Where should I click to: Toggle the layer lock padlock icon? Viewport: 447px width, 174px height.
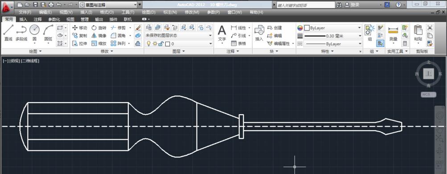point(161,44)
